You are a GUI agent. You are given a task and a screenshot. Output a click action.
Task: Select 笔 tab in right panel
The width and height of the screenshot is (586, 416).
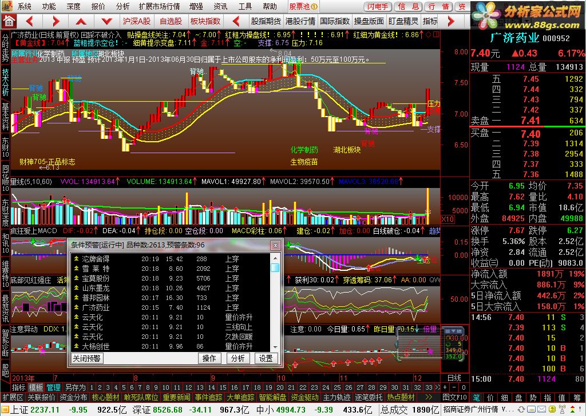[476, 397]
